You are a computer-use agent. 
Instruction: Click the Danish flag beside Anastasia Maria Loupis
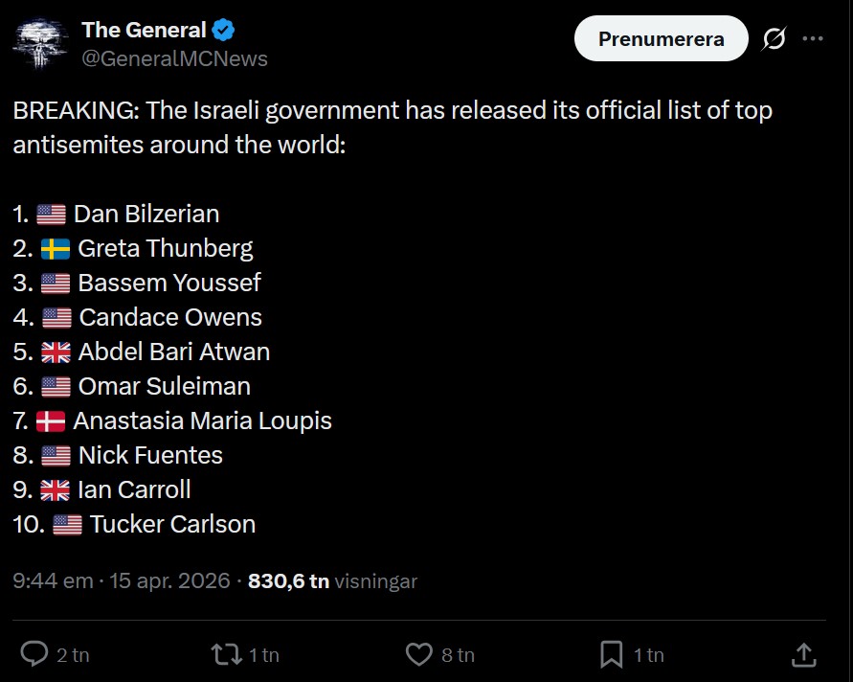coord(50,421)
